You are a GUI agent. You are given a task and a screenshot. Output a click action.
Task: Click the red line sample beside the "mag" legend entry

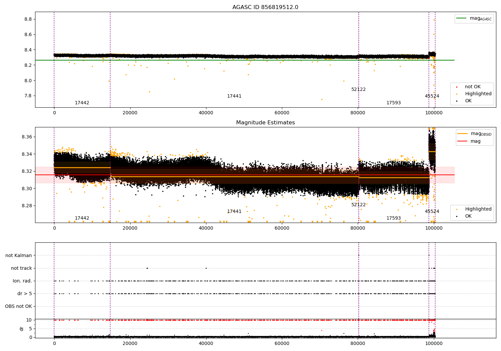462,141
